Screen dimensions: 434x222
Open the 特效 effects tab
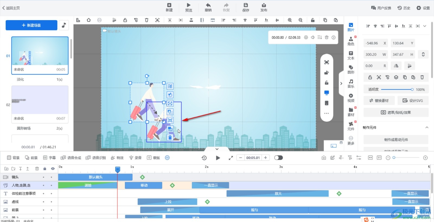pyautogui.click(x=117, y=158)
